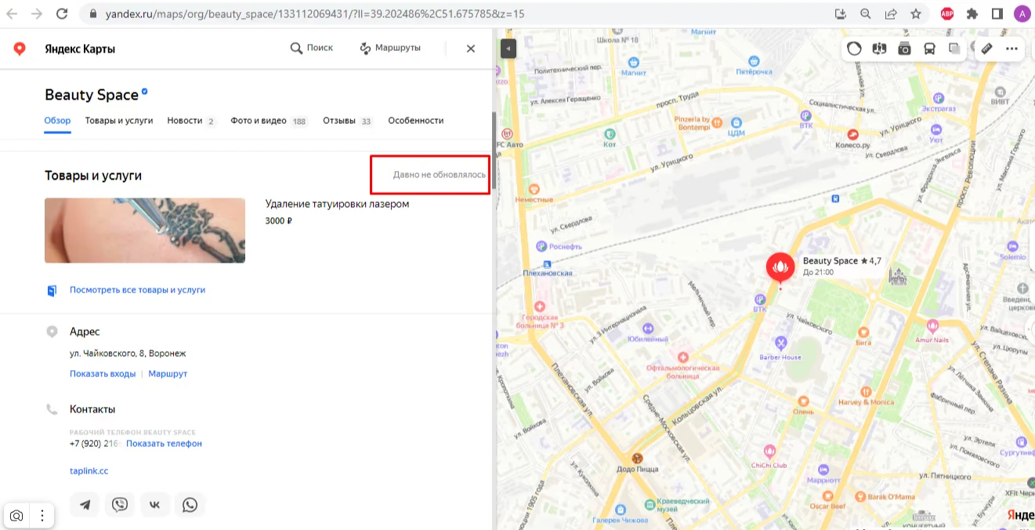
Task: Click the Pinzeria by Bontempi marker
Action: click(x=717, y=122)
